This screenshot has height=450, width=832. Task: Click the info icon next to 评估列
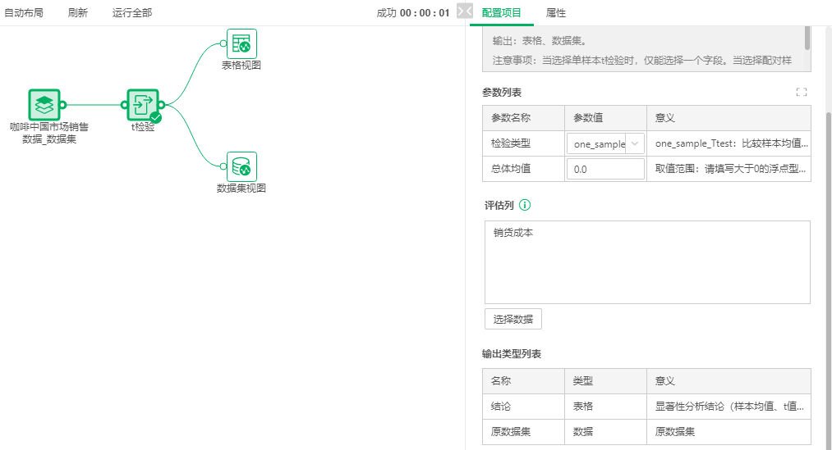525,205
